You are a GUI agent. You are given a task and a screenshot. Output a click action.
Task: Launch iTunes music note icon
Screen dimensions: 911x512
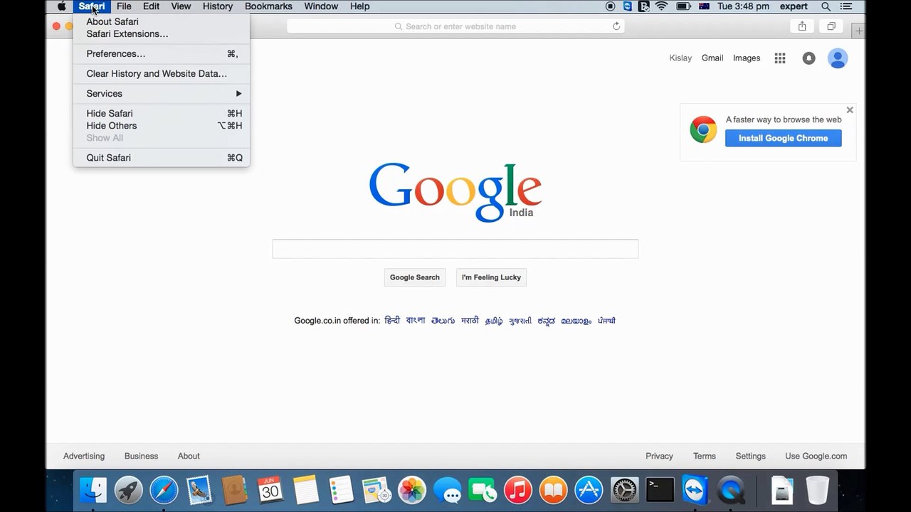click(518, 490)
